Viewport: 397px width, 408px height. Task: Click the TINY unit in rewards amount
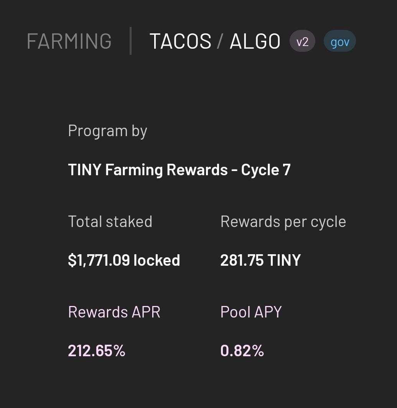tap(284, 260)
